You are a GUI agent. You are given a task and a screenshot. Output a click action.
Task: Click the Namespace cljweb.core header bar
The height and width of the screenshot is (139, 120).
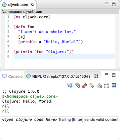click(60, 12)
